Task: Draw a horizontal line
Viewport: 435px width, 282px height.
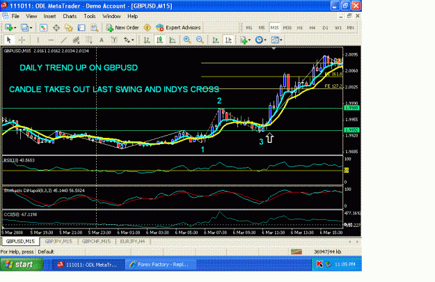Action: pyautogui.click(x=51, y=40)
